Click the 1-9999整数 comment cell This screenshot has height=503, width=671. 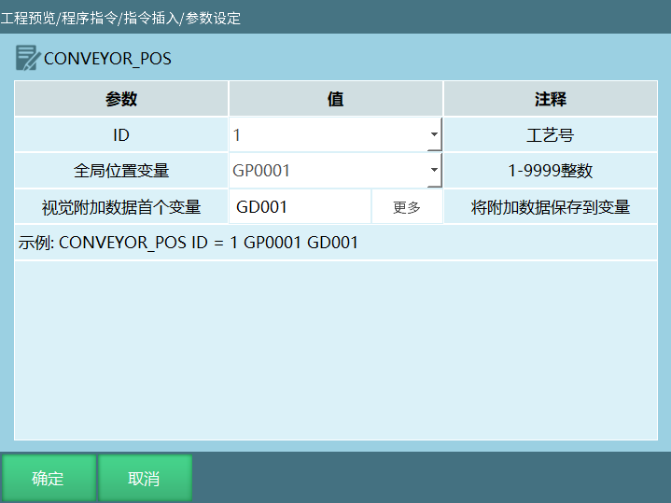(550, 171)
